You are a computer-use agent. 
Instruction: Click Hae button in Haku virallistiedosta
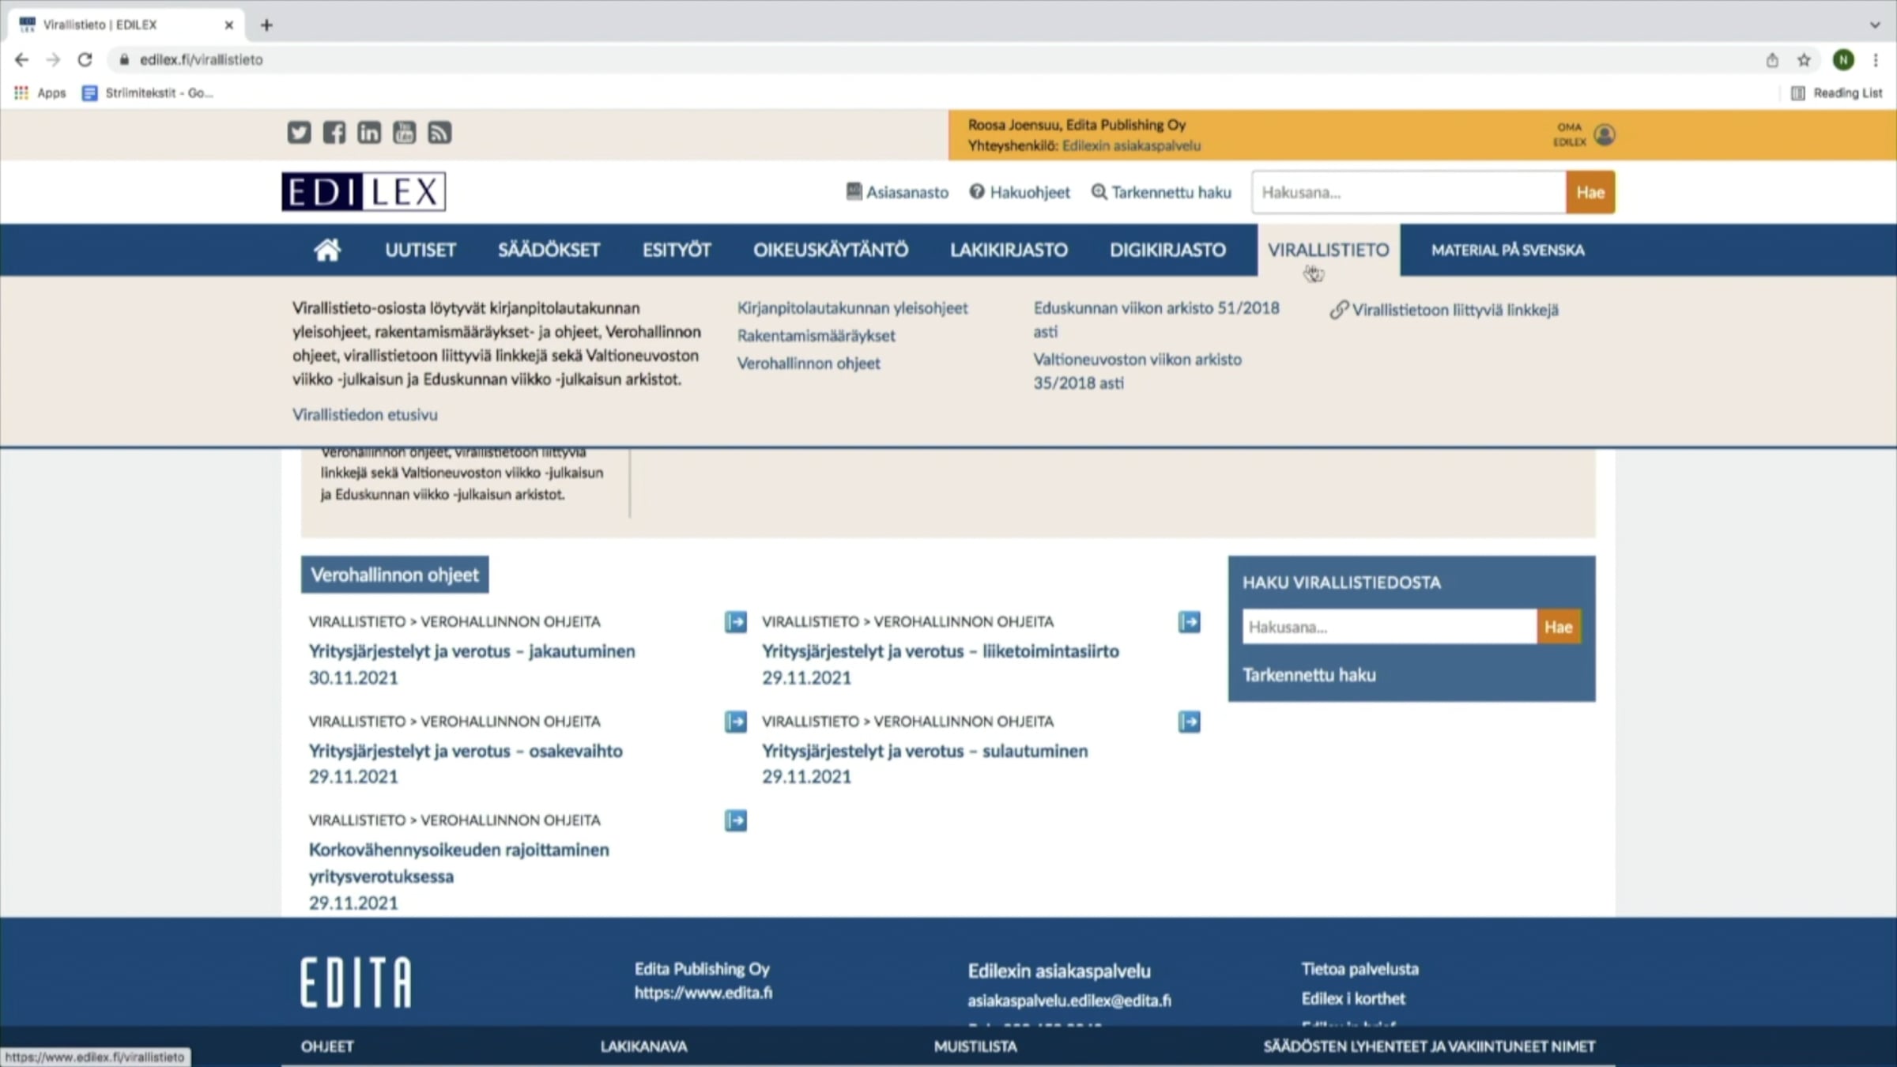(x=1558, y=627)
